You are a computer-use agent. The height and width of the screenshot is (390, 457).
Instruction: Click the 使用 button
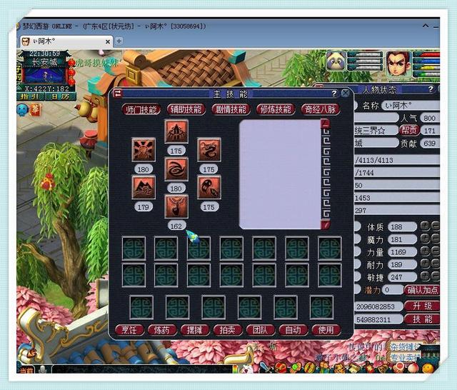pyautogui.click(x=326, y=330)
